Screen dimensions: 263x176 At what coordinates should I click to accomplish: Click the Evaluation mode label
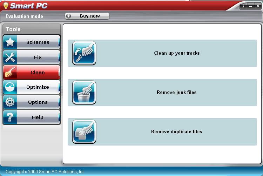24,16
